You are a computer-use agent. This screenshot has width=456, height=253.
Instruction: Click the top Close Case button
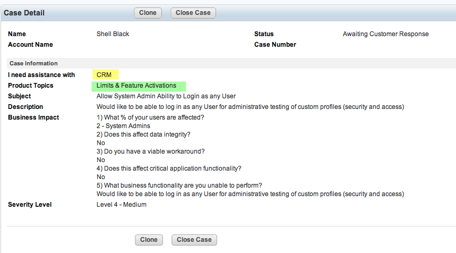coord(193,13)
